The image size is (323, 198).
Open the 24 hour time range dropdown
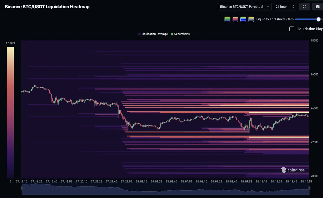click(285, 7)
